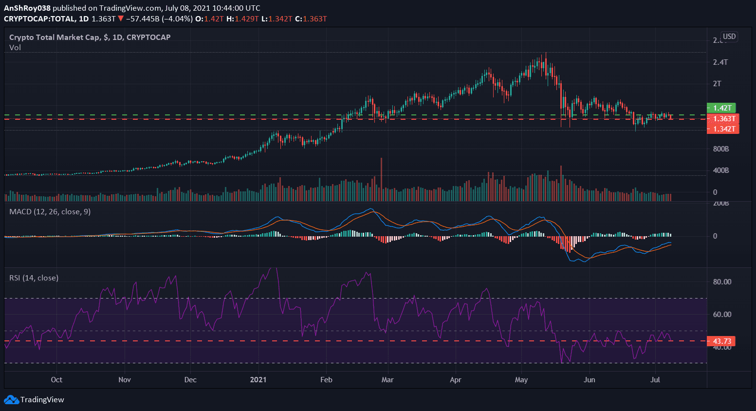Image resolution: width=756 pixels, height=411 pixels.
Task: Open MACD (12, 26, close, 9) legend
Action: click(50, 212)
